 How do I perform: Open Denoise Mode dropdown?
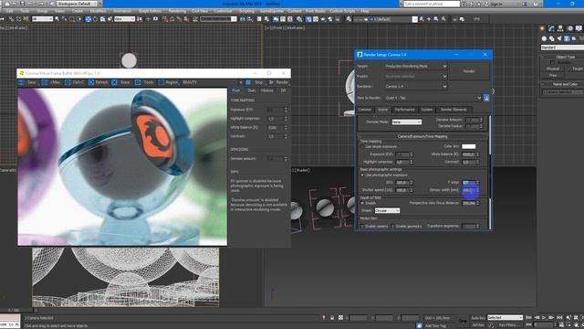coord(407,122)
